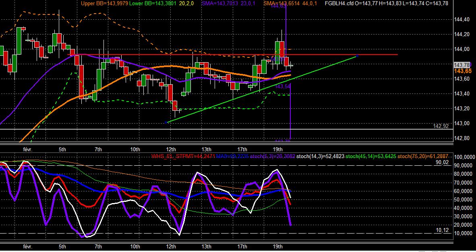
Task: Click the 'Lower BB=143,3801' legend label
Action: click(x=153, y=3)
